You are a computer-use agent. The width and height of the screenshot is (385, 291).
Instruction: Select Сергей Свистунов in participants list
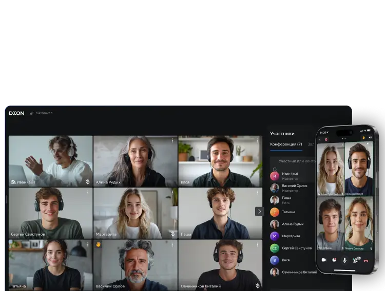(x=293, y=248)
